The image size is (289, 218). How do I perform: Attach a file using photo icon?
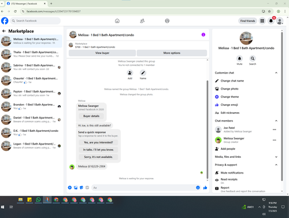pos(76,187)
